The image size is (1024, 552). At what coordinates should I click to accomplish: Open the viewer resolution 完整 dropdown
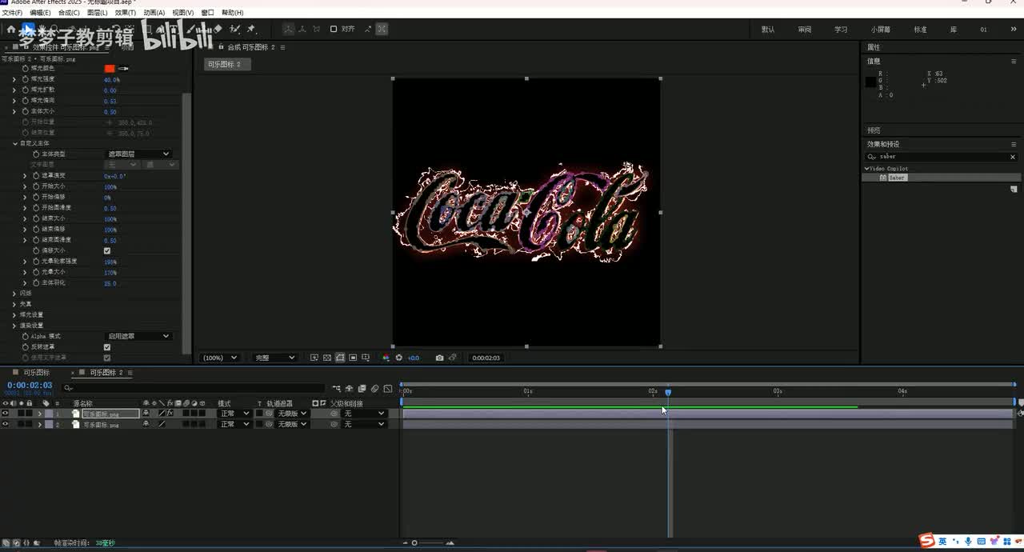274,358
